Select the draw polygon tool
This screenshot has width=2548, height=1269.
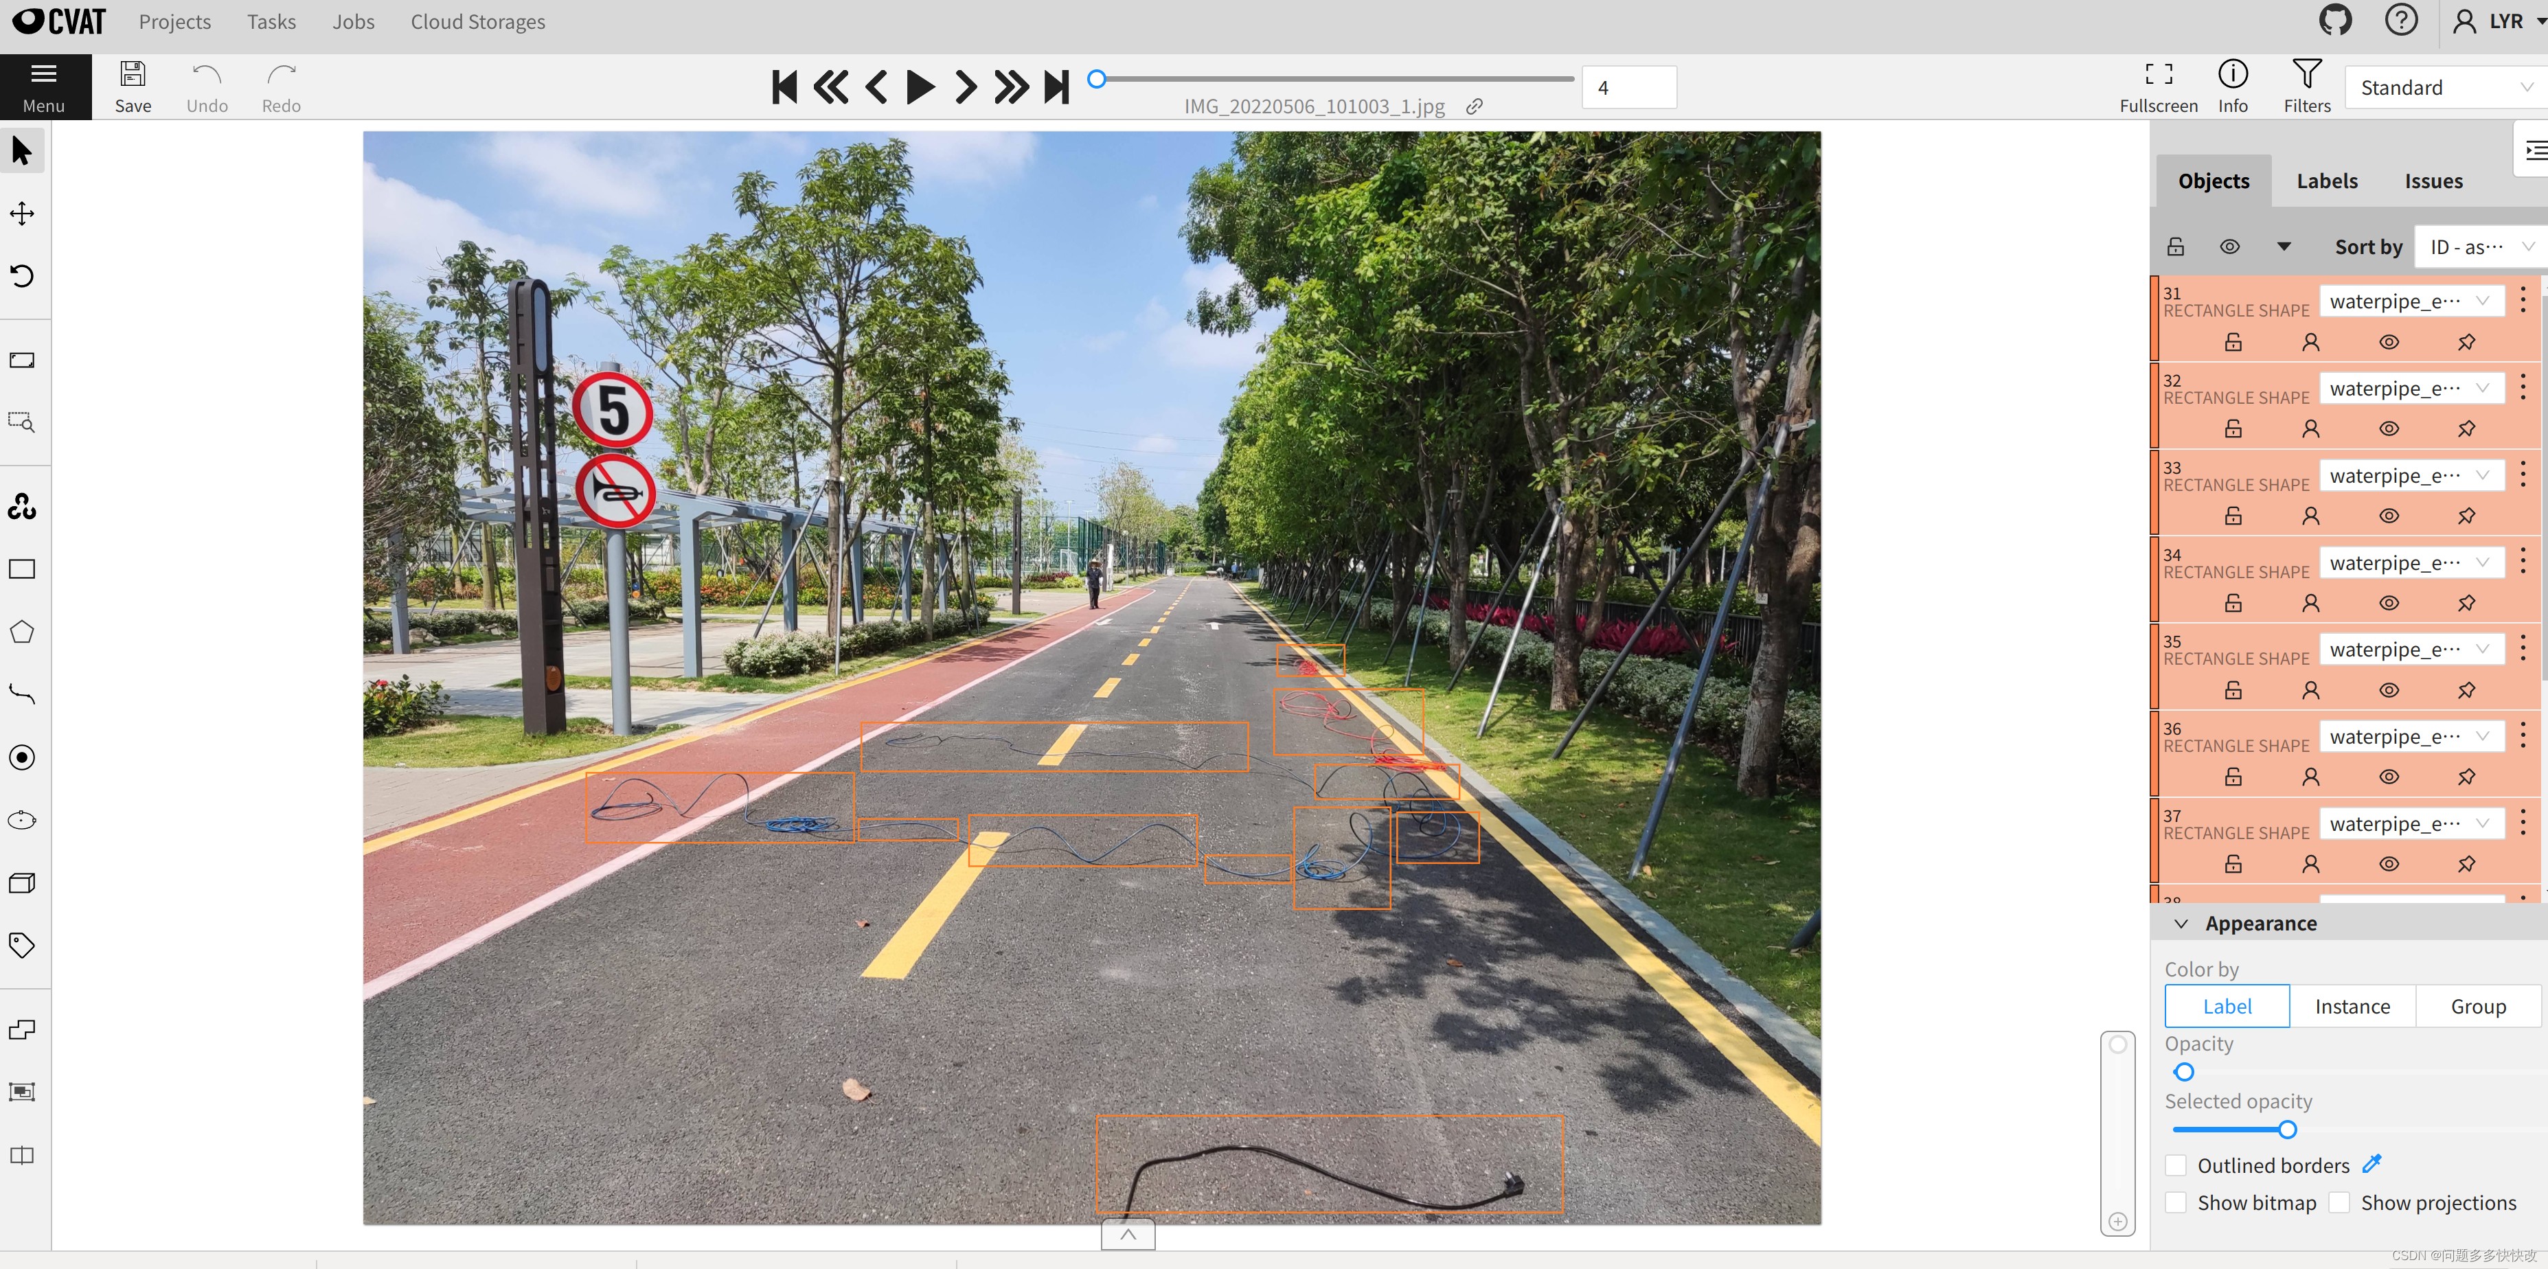coord(22,633)
